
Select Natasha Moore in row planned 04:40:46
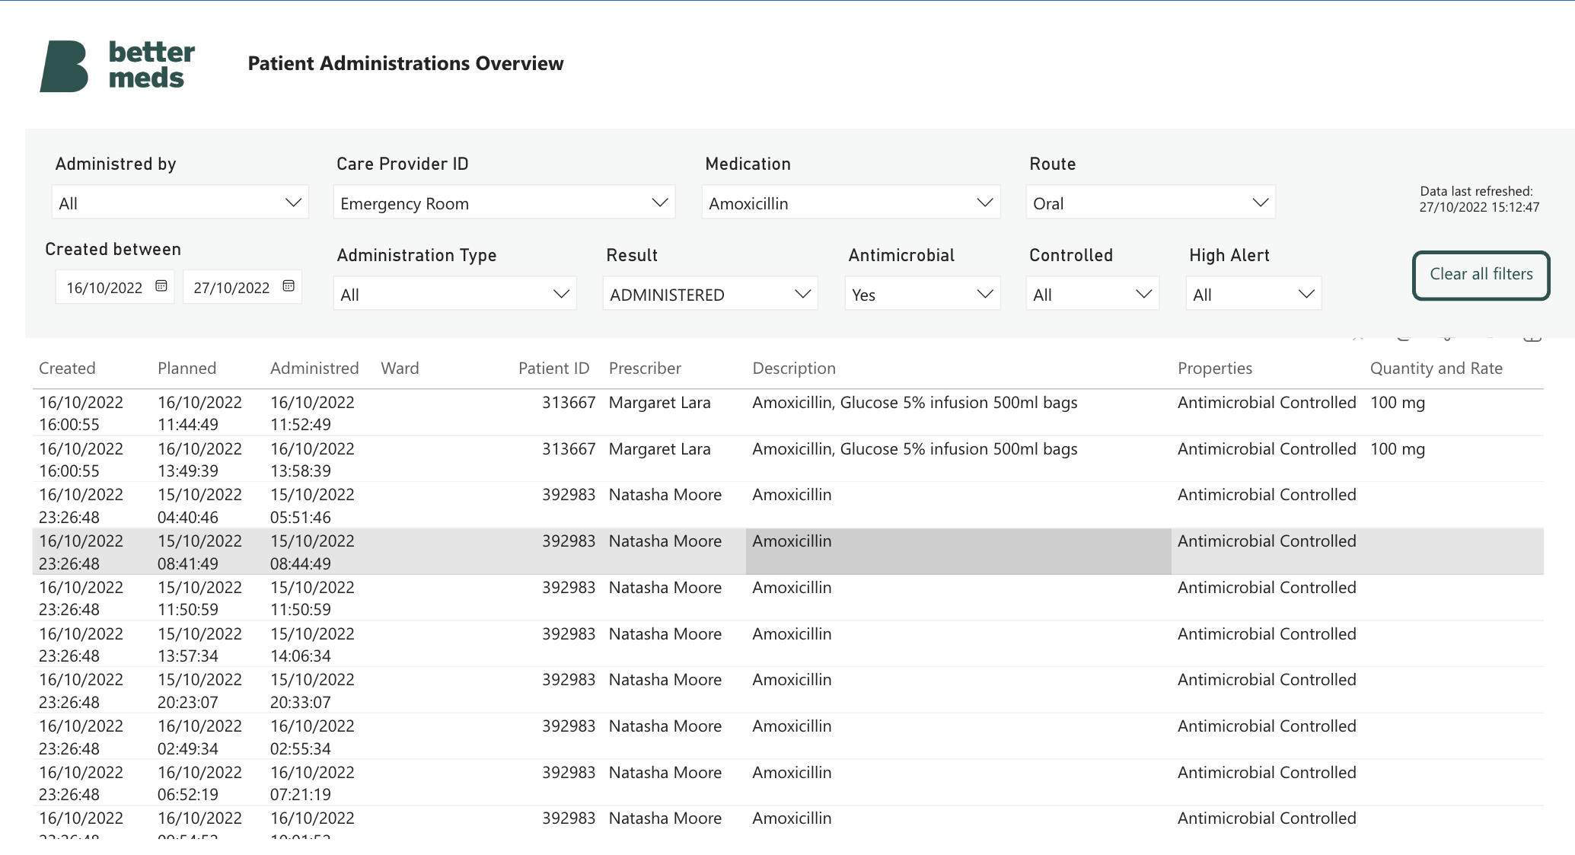point(665,495)
